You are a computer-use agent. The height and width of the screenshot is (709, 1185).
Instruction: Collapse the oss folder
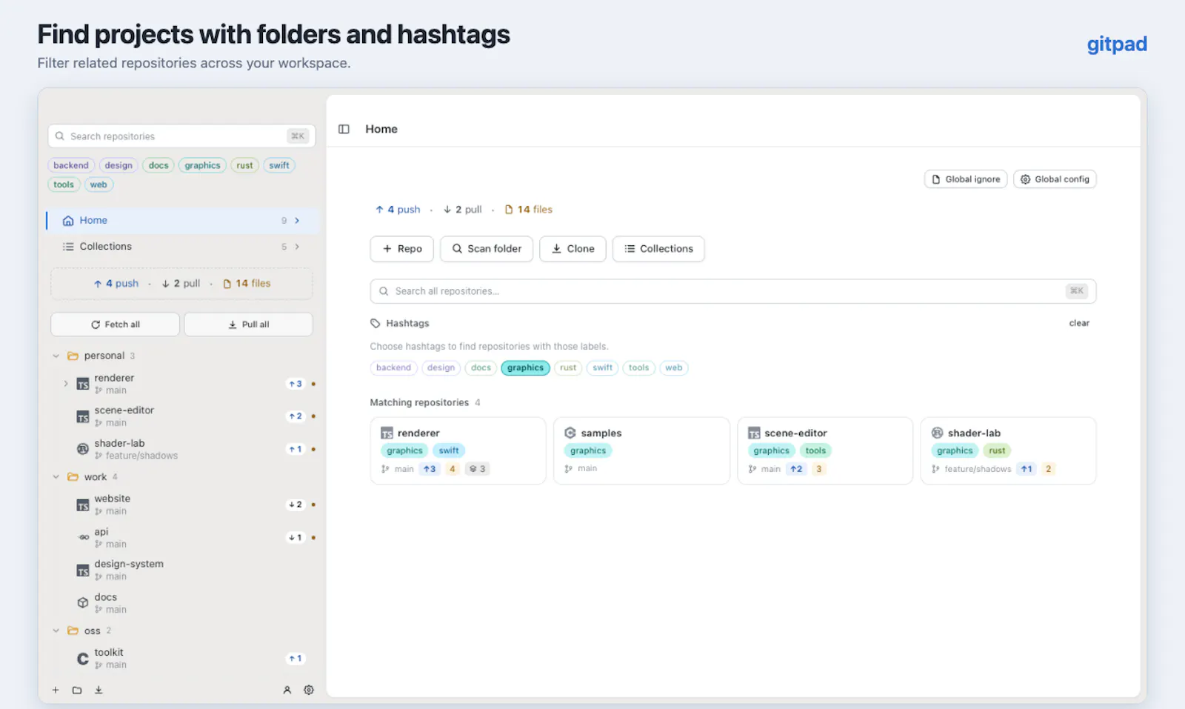(56, 630)
